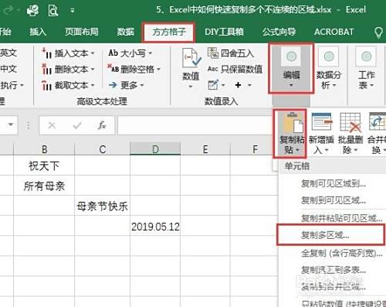Select column F header
This screenshot has height=307, width=386.
[x=255, y=149]
